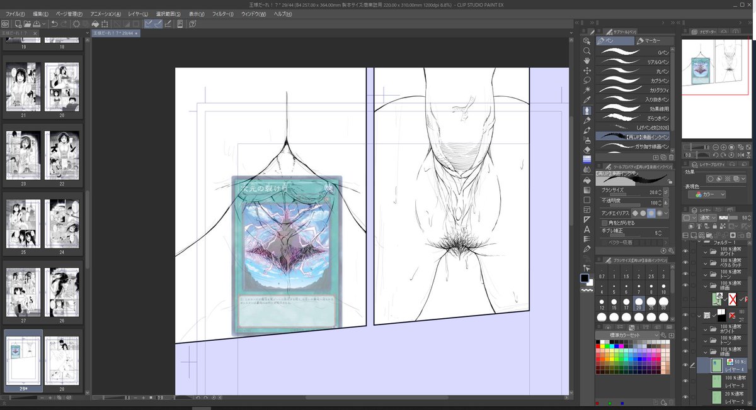
Task: Select the Lasso selection tool
Action: point(587,80)
